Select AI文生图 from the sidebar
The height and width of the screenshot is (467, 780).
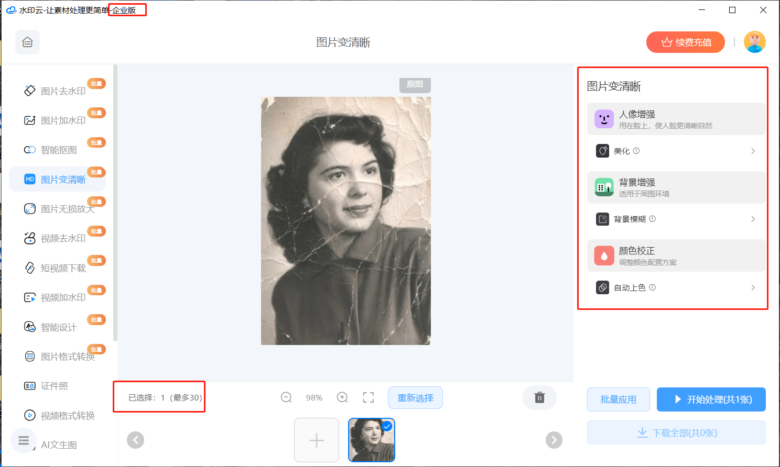pos(59,445)
